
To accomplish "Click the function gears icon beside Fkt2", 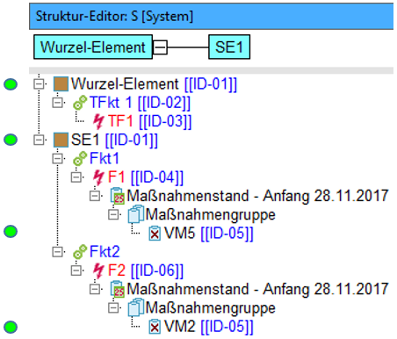I will [80, 252].
